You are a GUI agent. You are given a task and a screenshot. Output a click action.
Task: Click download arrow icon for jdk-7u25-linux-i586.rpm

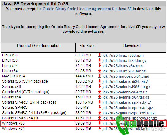pyautogui.click(x=99, y=55)
